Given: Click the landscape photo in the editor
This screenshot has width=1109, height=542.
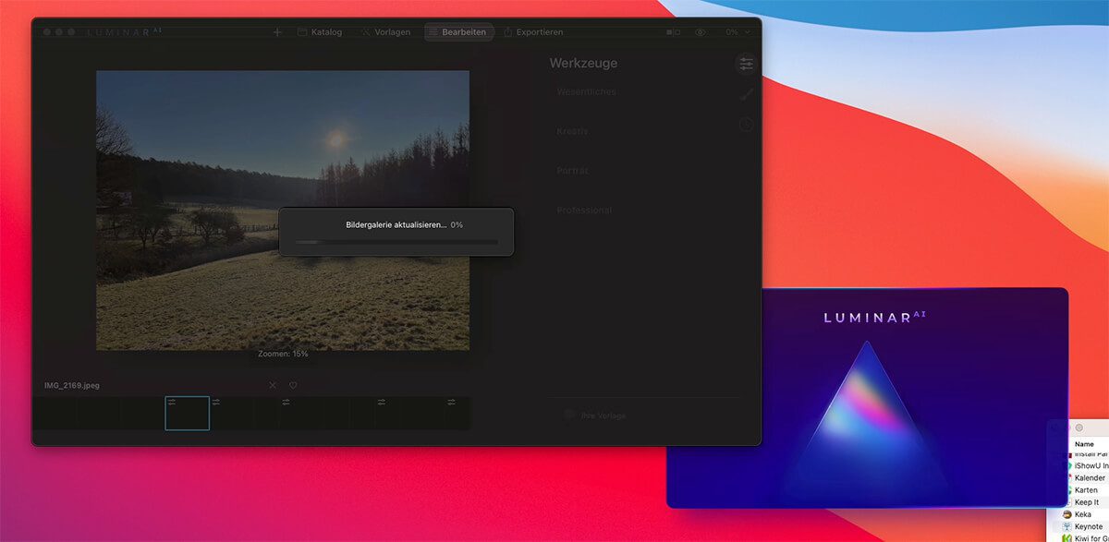Looking at the screenshot, I should 283,211.
